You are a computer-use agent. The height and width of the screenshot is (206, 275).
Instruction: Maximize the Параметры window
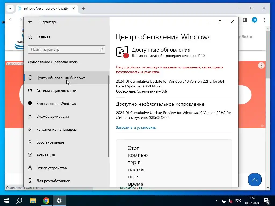point(220,22)
